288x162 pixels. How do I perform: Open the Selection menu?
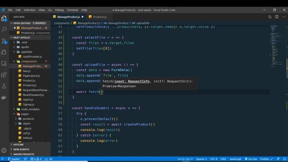point(29,10)
